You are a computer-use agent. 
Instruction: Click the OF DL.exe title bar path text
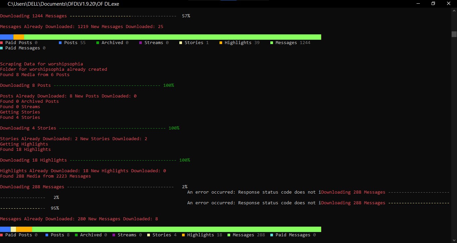tap(63, 4)
